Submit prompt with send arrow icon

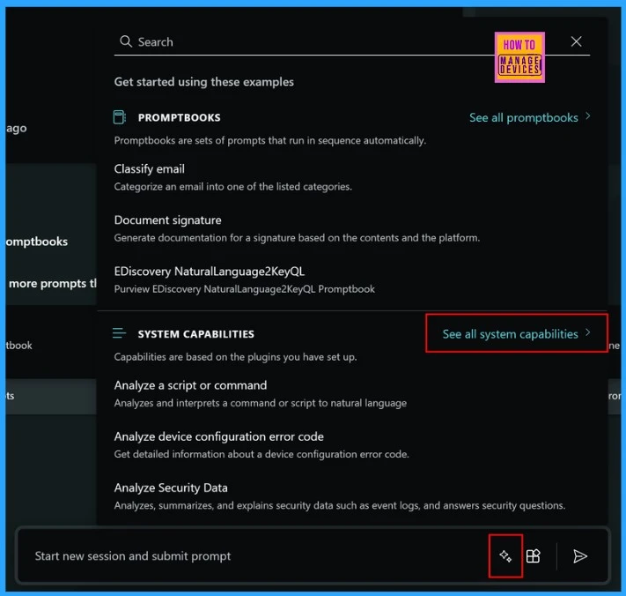click(x=579, y=556)
